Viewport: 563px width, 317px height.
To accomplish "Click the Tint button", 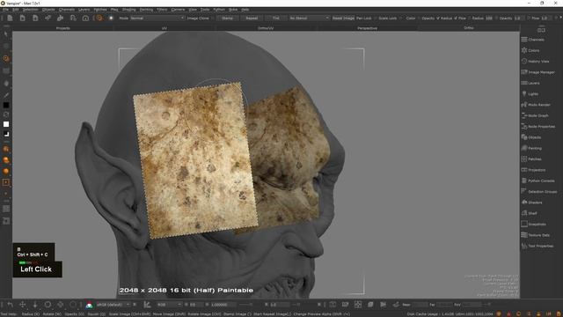I will point(275,18).
